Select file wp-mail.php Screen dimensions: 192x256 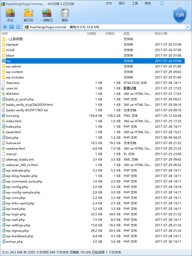click(x=93, y=220)
